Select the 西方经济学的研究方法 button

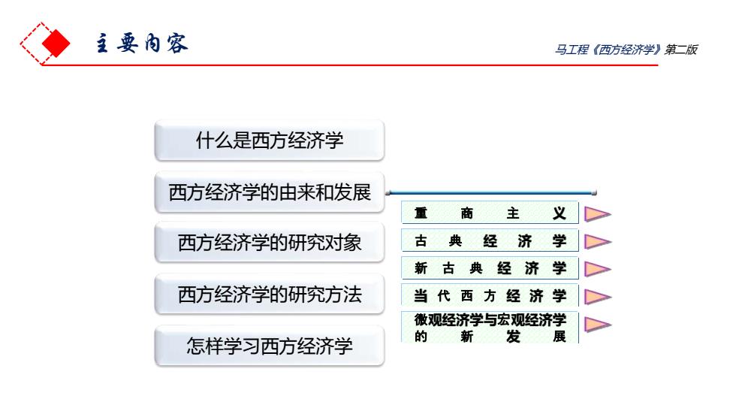[x=270, y=295]
